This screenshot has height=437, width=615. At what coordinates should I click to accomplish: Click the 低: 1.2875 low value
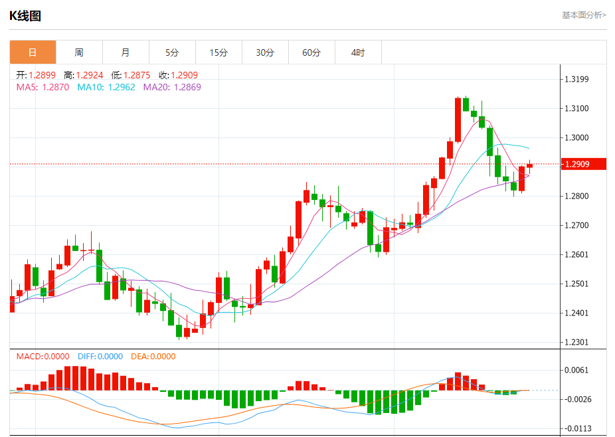pos(131,75)
